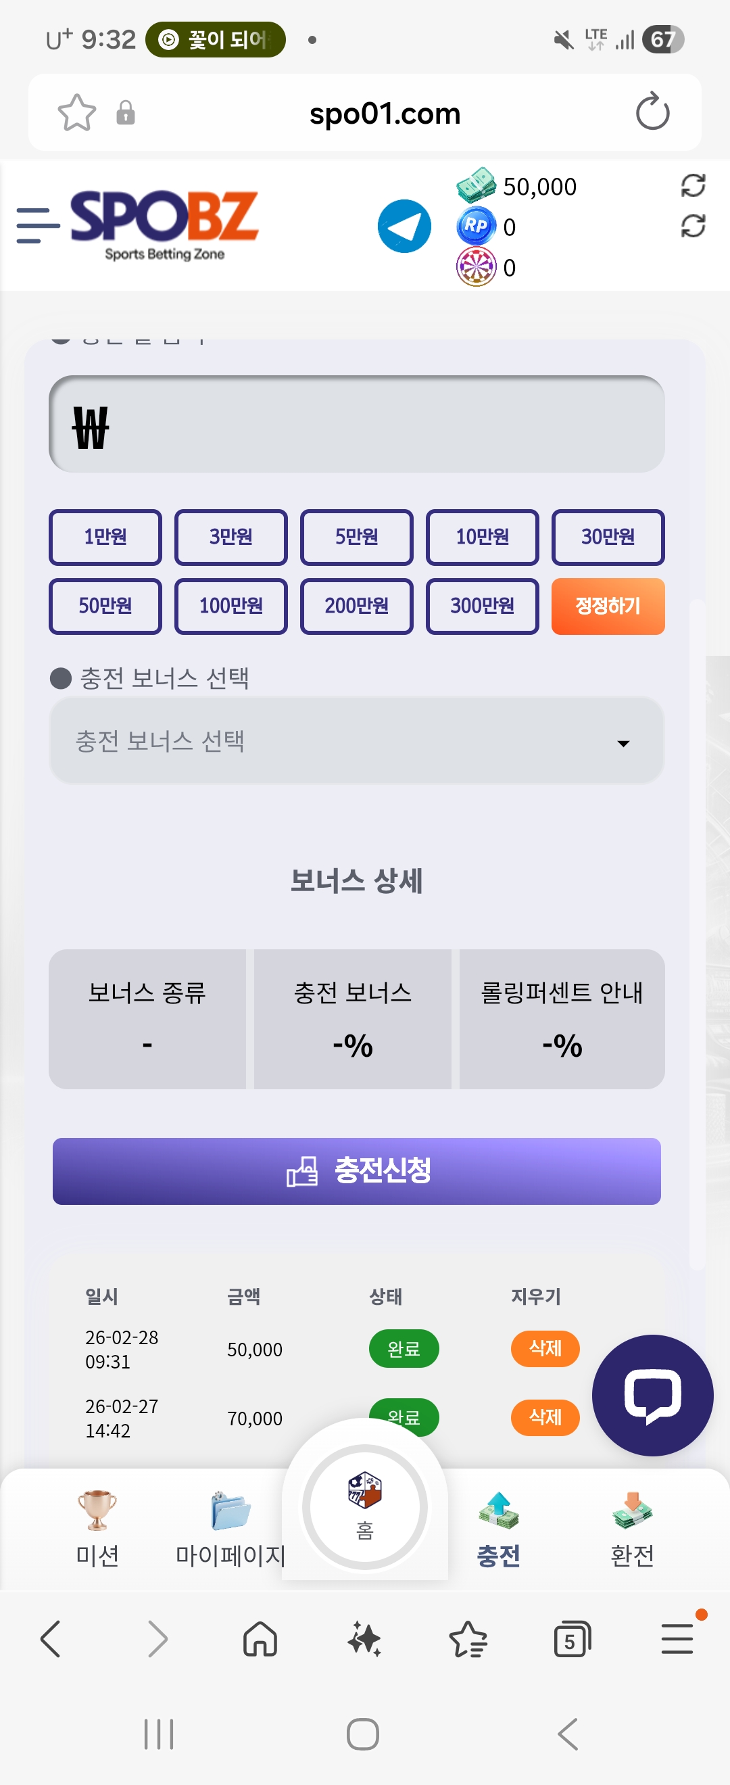This screenshot has height=1785, width=730.
Task: Open the browser tabs counter
Action: coord(571,1640)
